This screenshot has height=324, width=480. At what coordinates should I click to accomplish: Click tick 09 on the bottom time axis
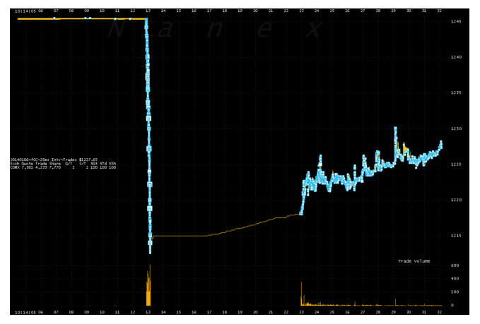pos(87,312)
